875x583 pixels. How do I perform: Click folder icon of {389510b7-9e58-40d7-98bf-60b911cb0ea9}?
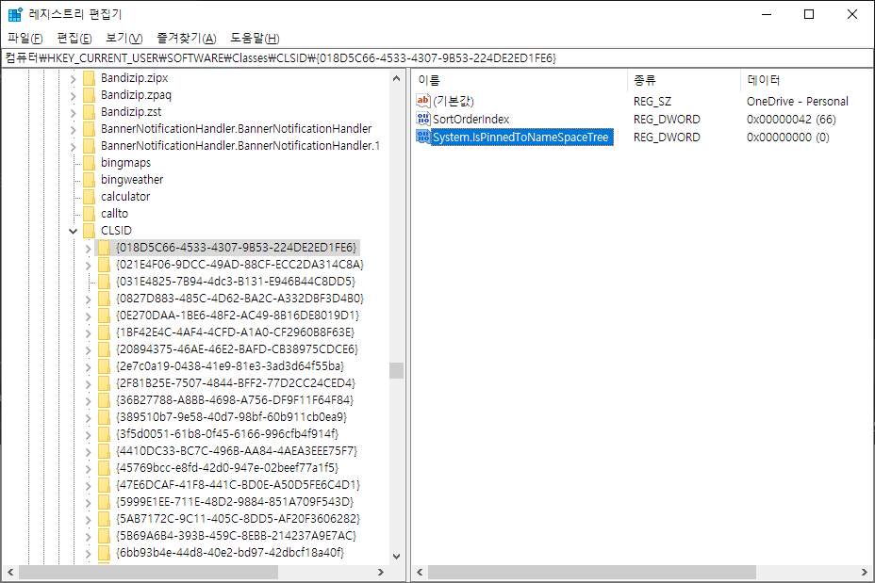point(104,417)
